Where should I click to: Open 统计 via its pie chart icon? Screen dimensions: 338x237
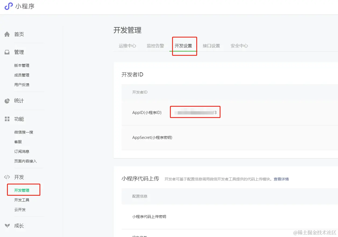tap(7, 101)
